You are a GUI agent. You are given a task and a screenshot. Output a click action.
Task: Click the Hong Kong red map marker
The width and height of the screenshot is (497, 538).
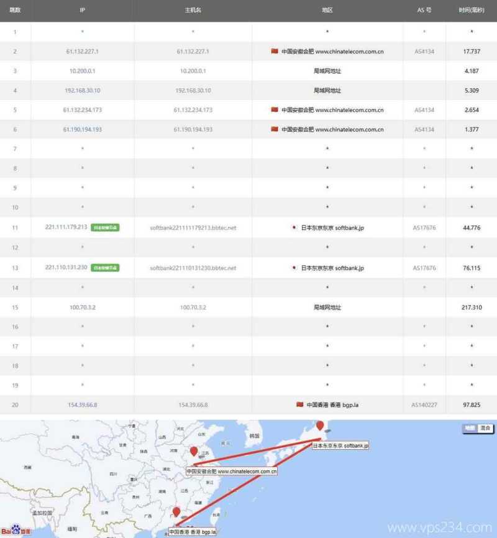(176, 512)
